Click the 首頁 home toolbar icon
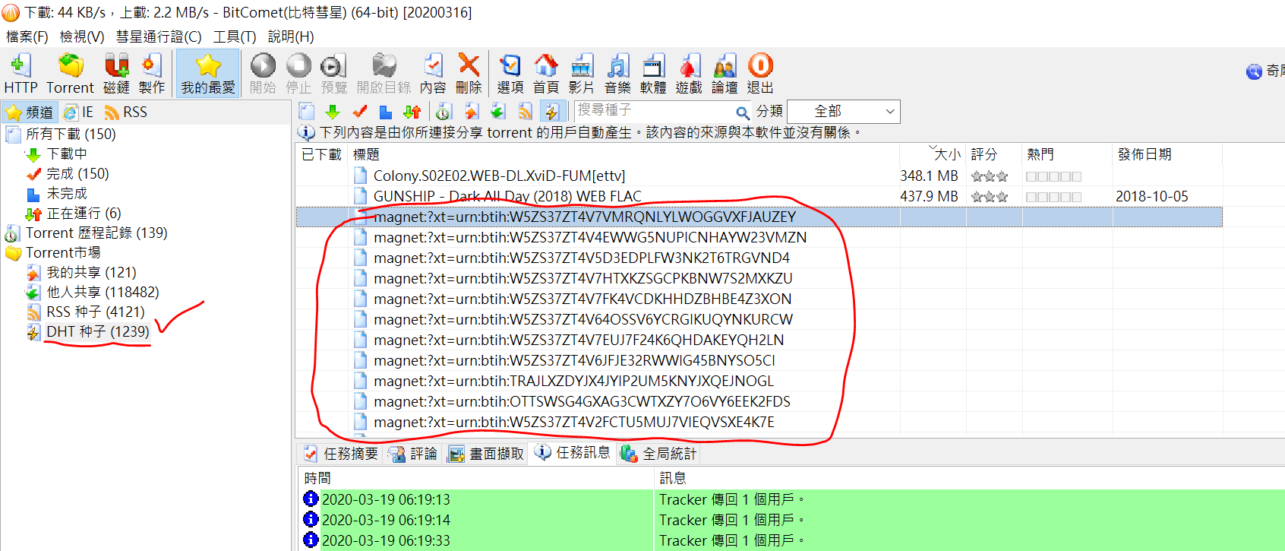 546,74
